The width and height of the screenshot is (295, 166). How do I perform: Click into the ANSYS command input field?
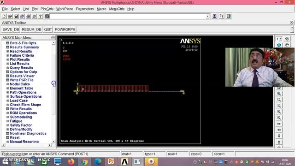[x=128, y=16]
